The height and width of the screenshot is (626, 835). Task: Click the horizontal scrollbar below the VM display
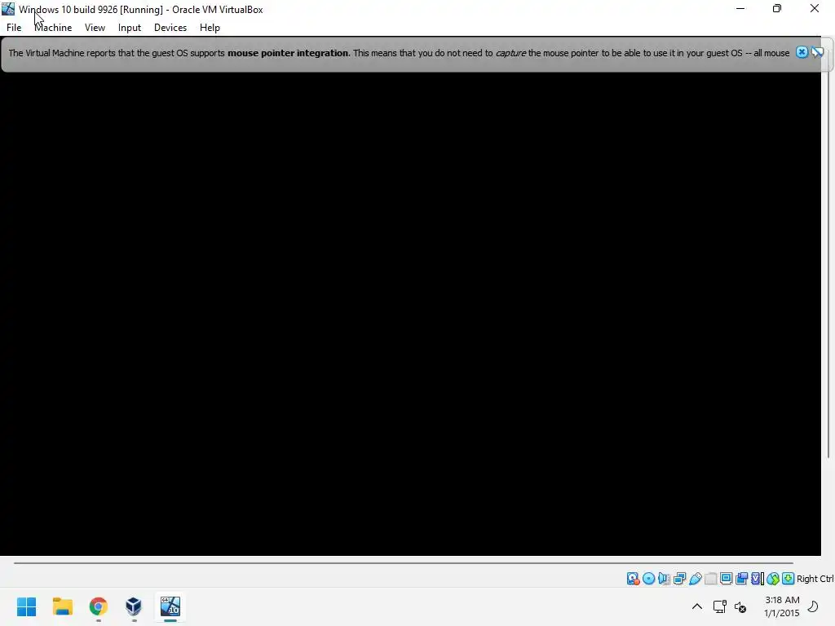tap(403, 562)
